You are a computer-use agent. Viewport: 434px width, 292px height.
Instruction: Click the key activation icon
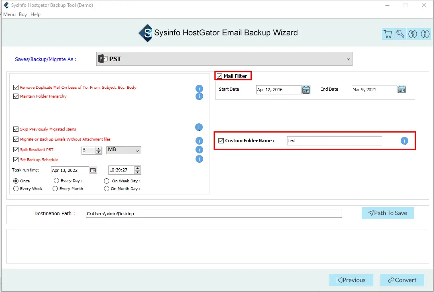point(400,34)
